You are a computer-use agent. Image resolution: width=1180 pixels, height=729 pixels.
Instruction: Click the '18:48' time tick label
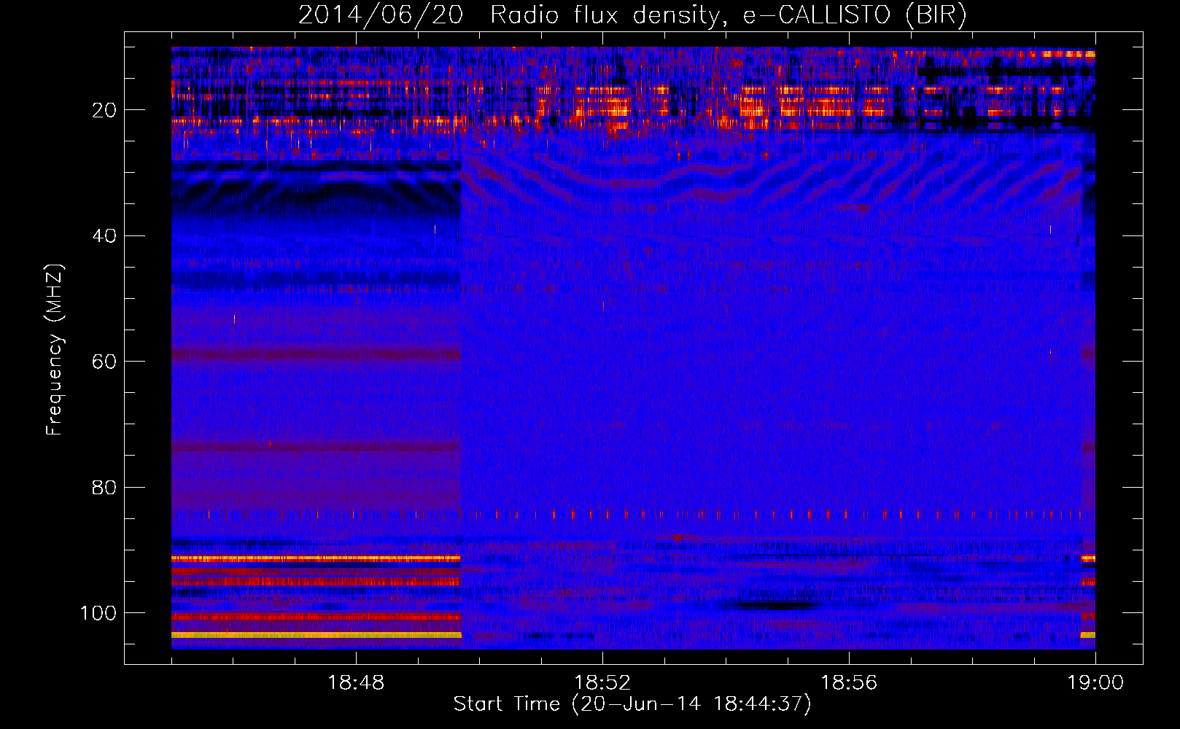[356, 683]
